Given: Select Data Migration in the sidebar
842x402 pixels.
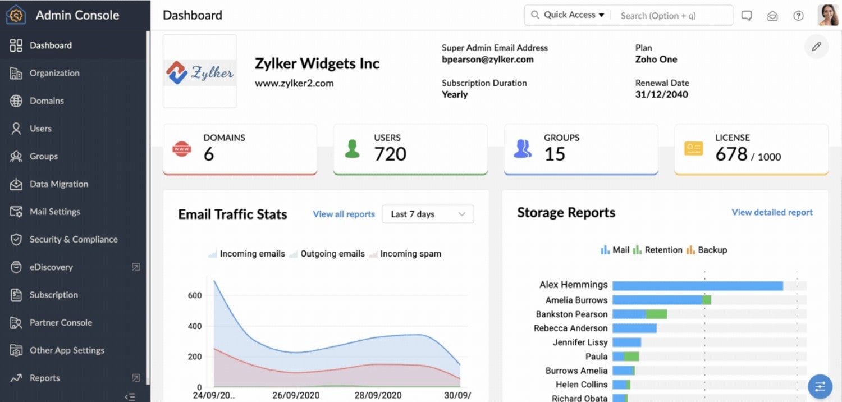Looking at the screenshot, I should [x=58, y=184].
